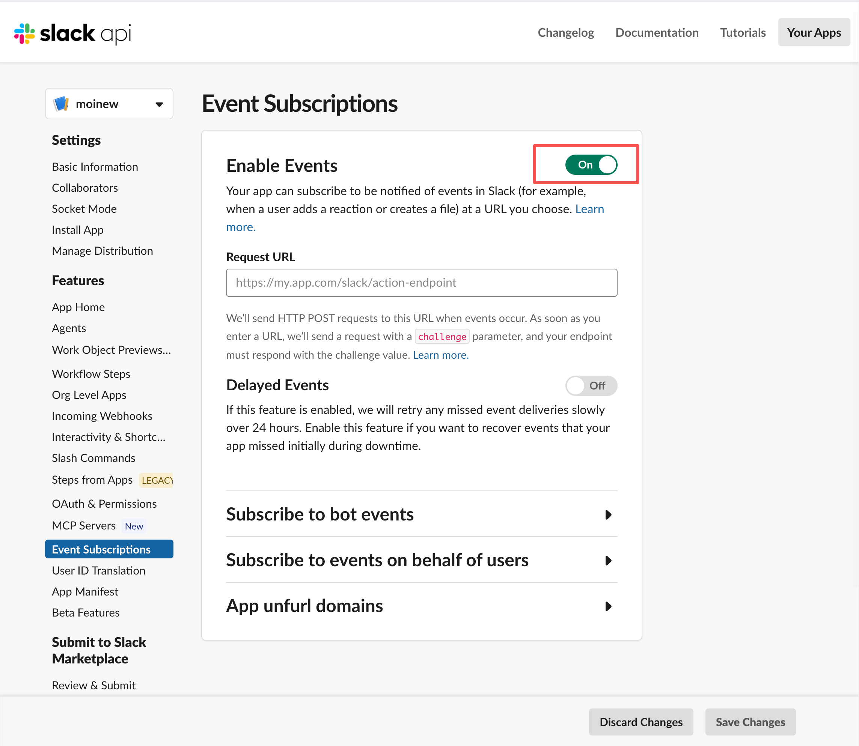Screen dimensions: 859x746
Task: Select Event Subscriptions in sidebar
Action: [x=109, y=549]
